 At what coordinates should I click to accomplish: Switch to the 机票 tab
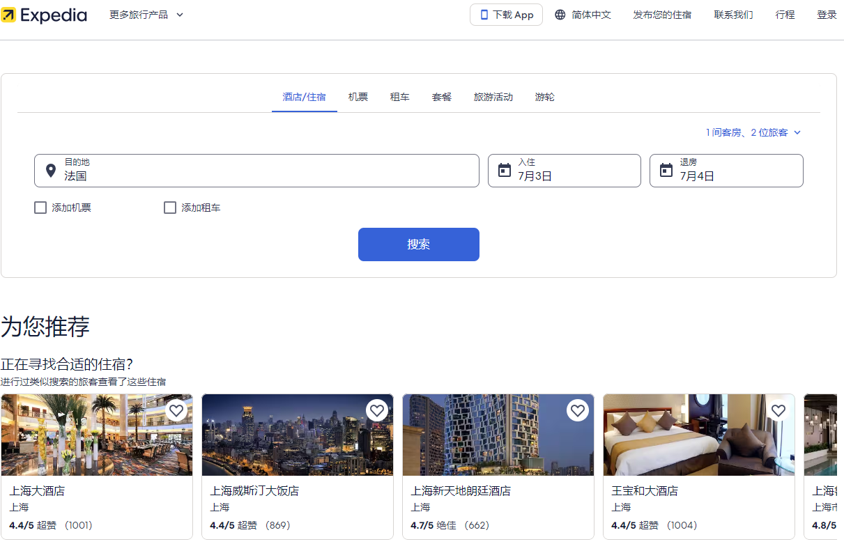pyautogui.click(x=358, y=97)
